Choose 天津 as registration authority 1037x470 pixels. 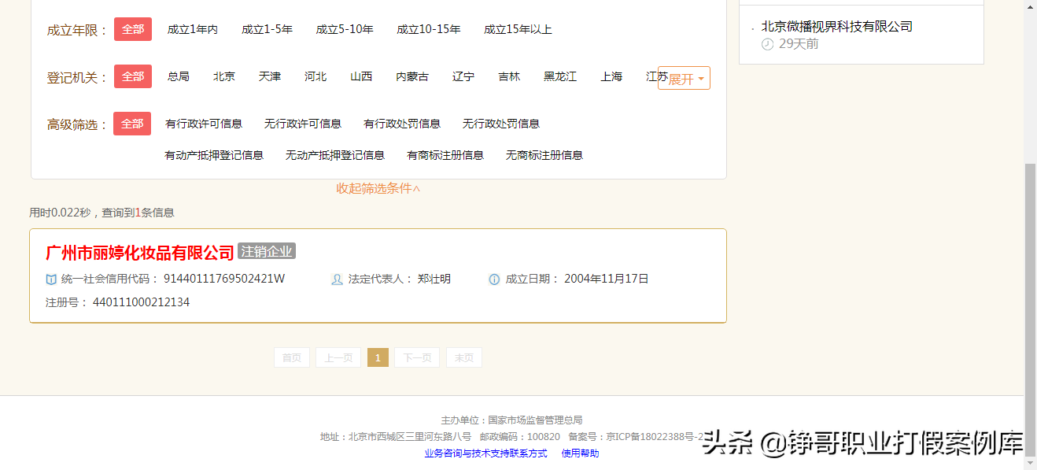click(x=270, y=76)
